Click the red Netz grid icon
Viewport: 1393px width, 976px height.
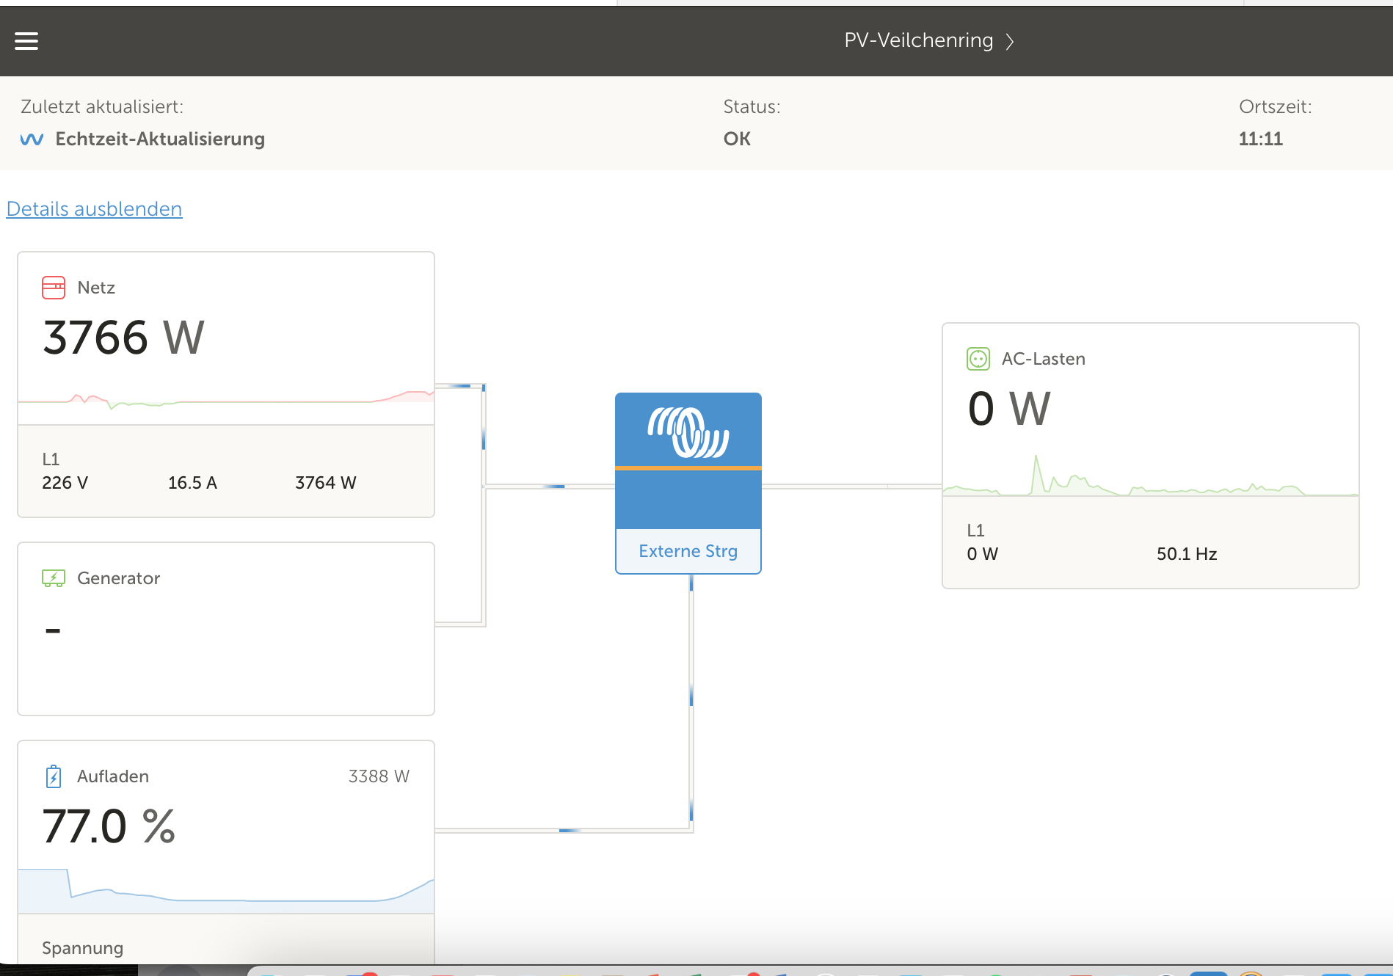(54, 288)
